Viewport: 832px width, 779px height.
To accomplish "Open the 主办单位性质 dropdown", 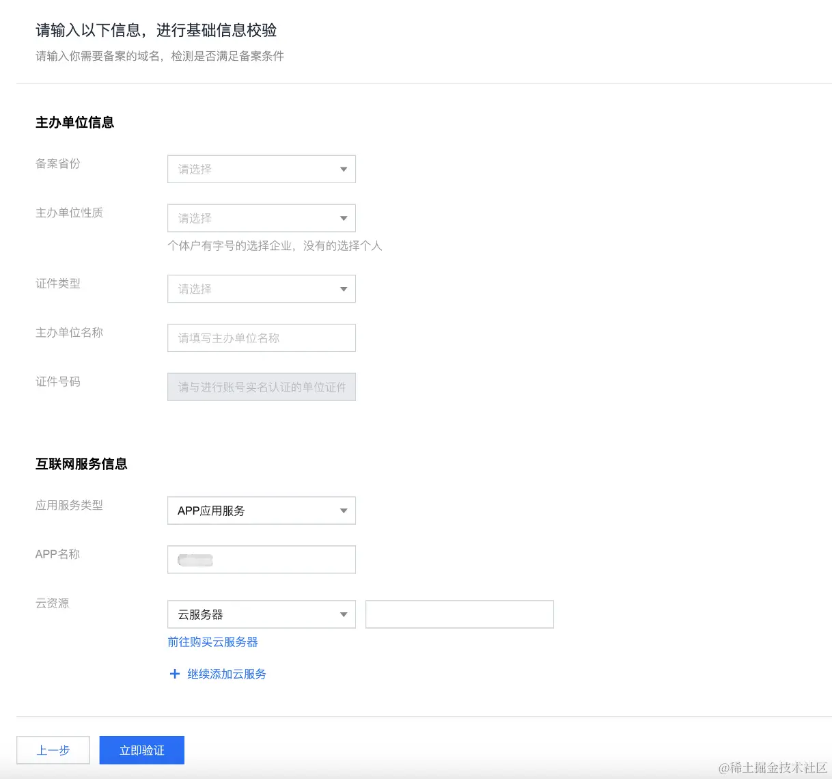I will 262,218.
